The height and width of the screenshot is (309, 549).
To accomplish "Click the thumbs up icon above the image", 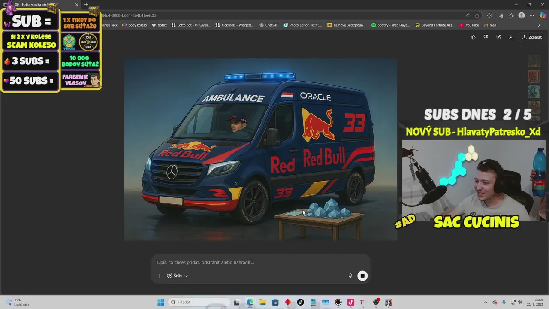I will [473, 37].
